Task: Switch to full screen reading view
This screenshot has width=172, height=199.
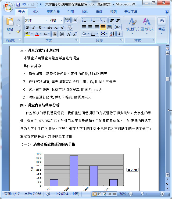Action: tap(100, 194)
